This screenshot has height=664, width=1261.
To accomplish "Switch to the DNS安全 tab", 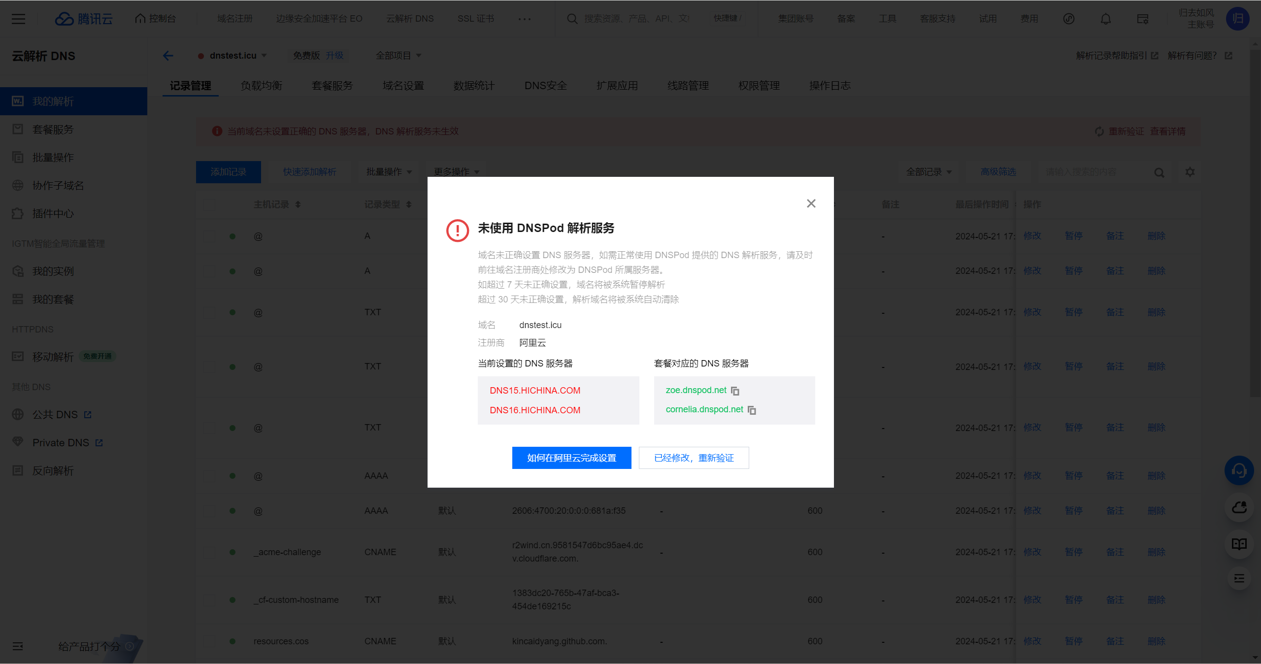I will pos(545,86).
